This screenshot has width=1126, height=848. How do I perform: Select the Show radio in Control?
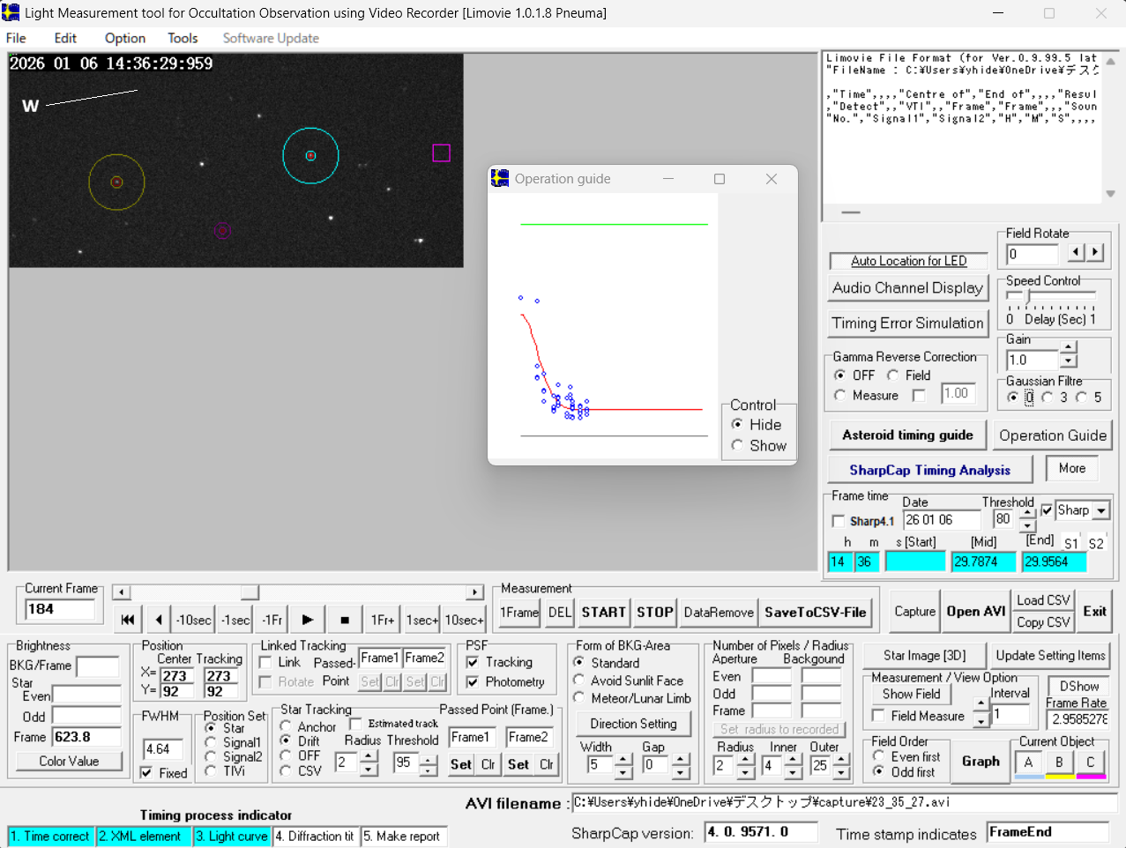coord(737,446)
